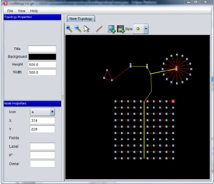The width and height of the screenshot is (214, 184).
Task: Click the Topology Properties panel header
Action: 32,17
